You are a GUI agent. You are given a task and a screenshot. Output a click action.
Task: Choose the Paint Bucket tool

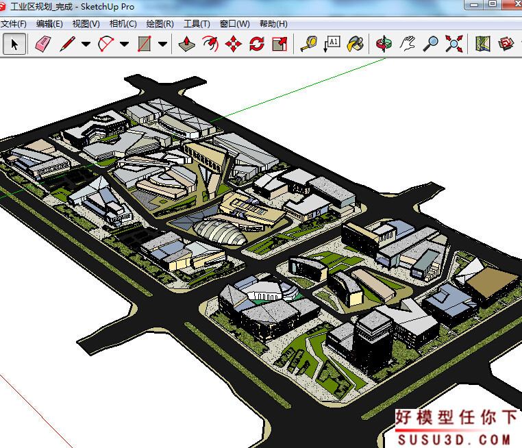pos(356,44)
